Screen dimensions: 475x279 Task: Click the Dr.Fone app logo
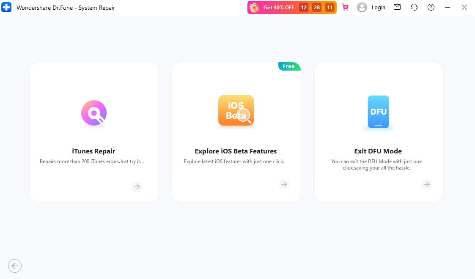[x=6, y=7]
